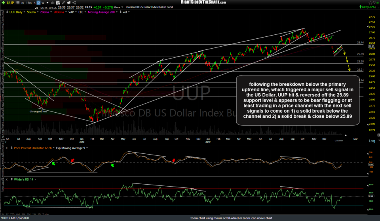Click resize arrows icon of Wilder's RSI pane
This screenshot has width=380, height=221.
tap(11, 179)
